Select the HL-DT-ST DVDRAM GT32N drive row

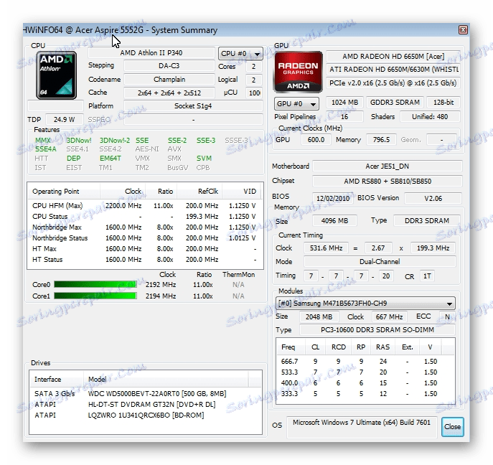145,404
